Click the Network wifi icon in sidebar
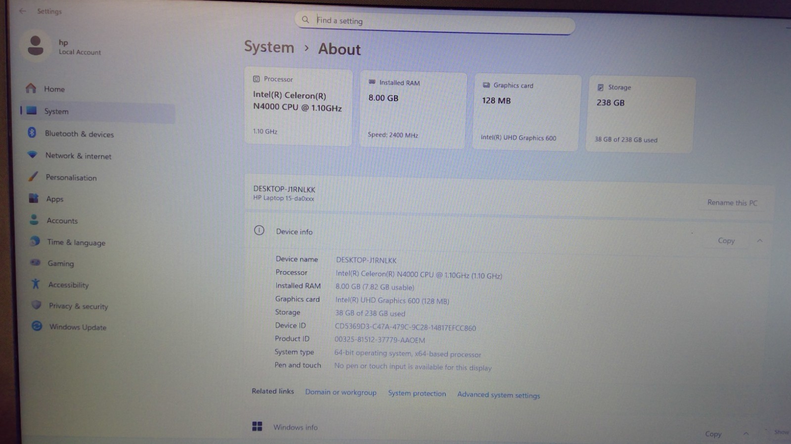The width and height of the screenshot is (791, 444). [x=33, y=154]
